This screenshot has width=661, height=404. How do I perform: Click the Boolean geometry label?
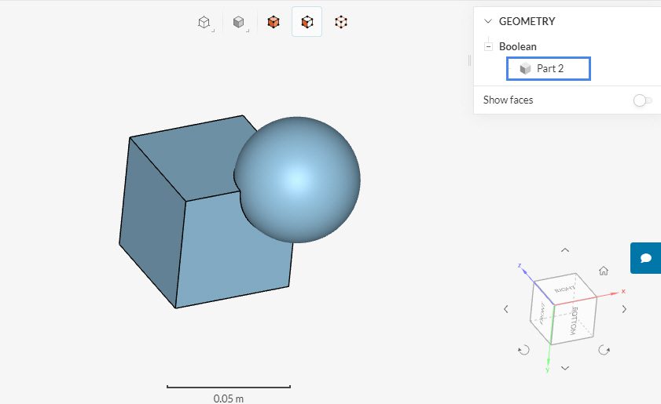(x=517, y=46)
